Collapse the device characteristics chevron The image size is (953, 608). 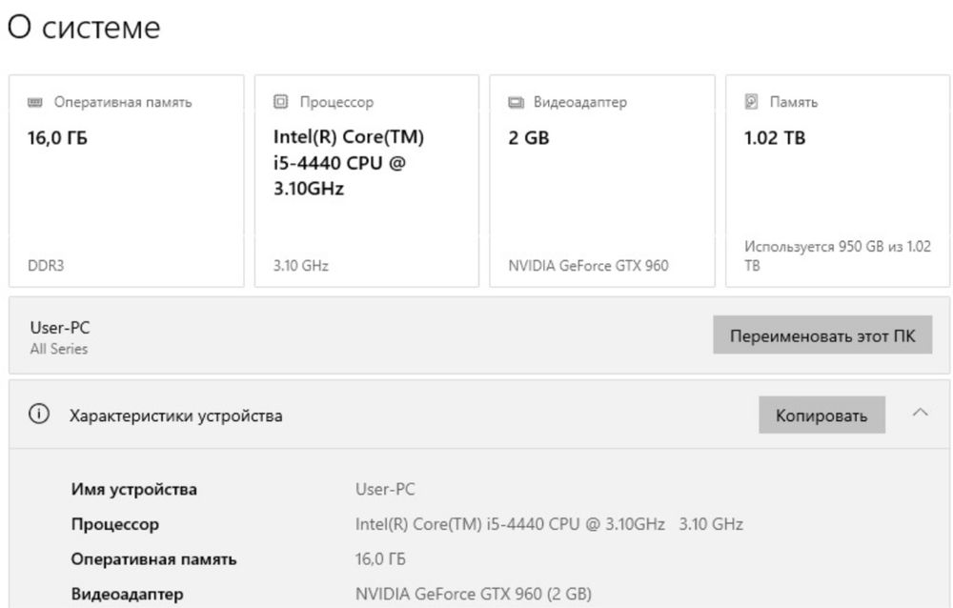pyautogui.click(x=920, y=414)
